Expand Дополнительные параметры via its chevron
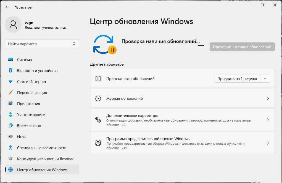 coord(268,120)
